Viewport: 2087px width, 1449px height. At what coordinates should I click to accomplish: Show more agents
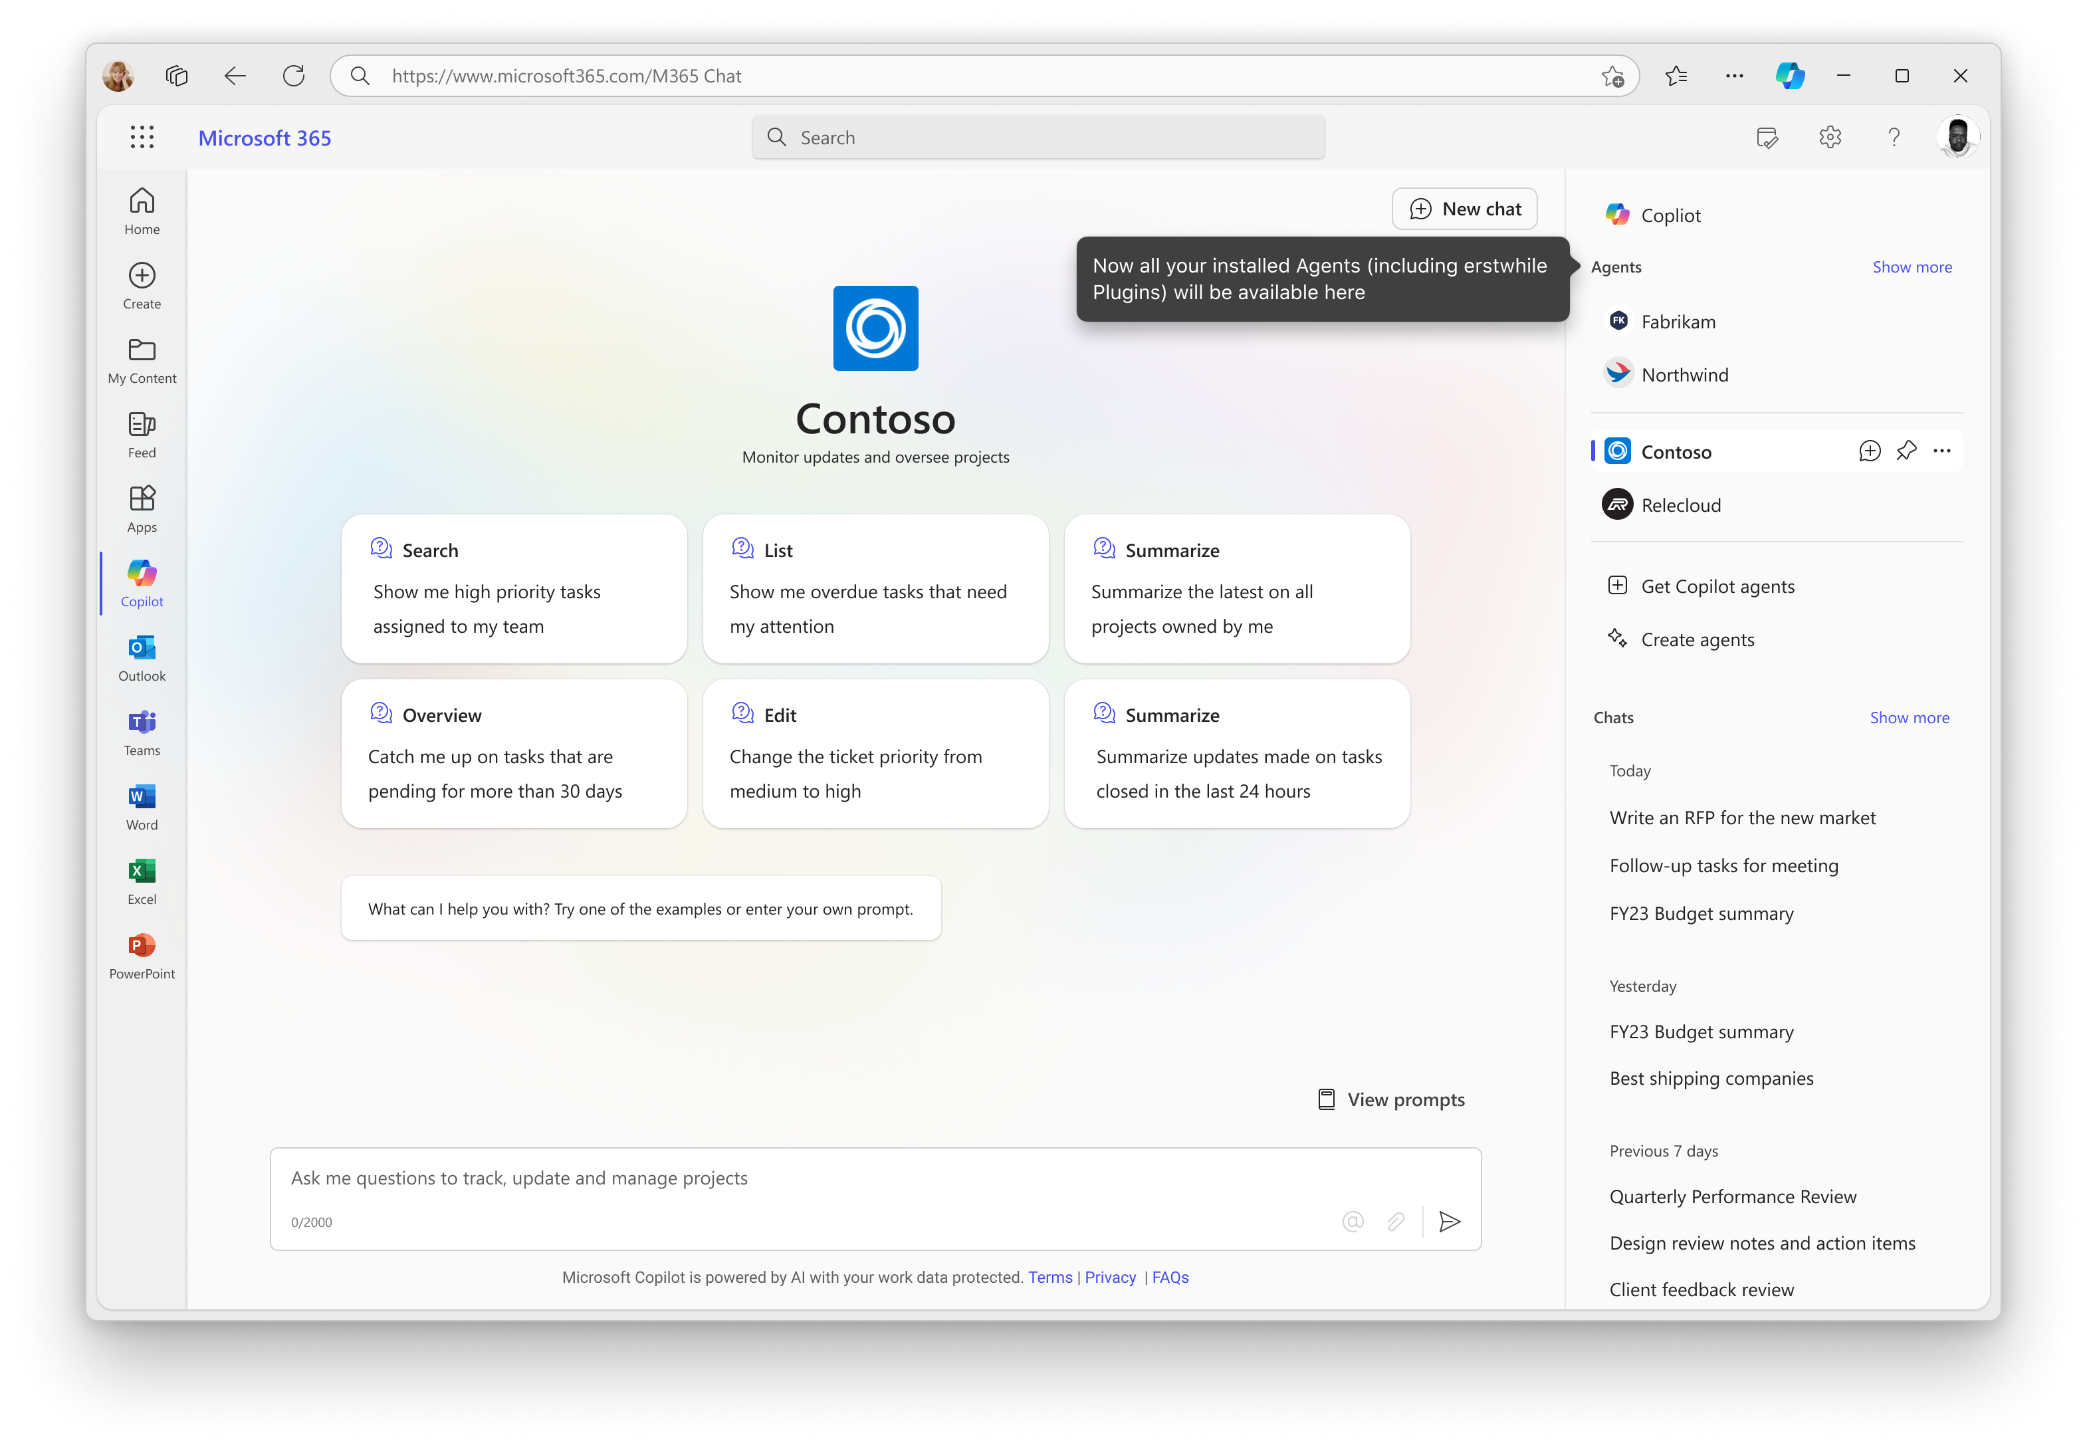point(1911,267)
